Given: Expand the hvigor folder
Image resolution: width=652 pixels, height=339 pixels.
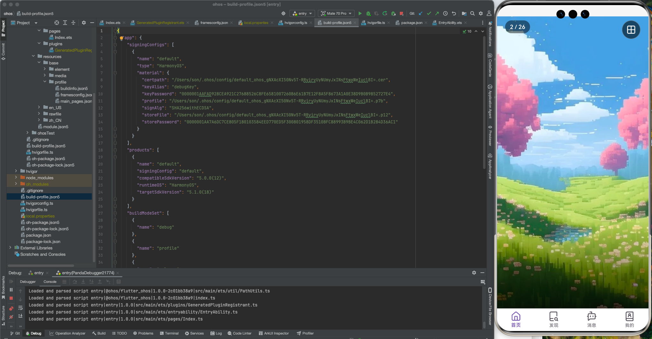Looking at the screenshot, I should point(16,171).
